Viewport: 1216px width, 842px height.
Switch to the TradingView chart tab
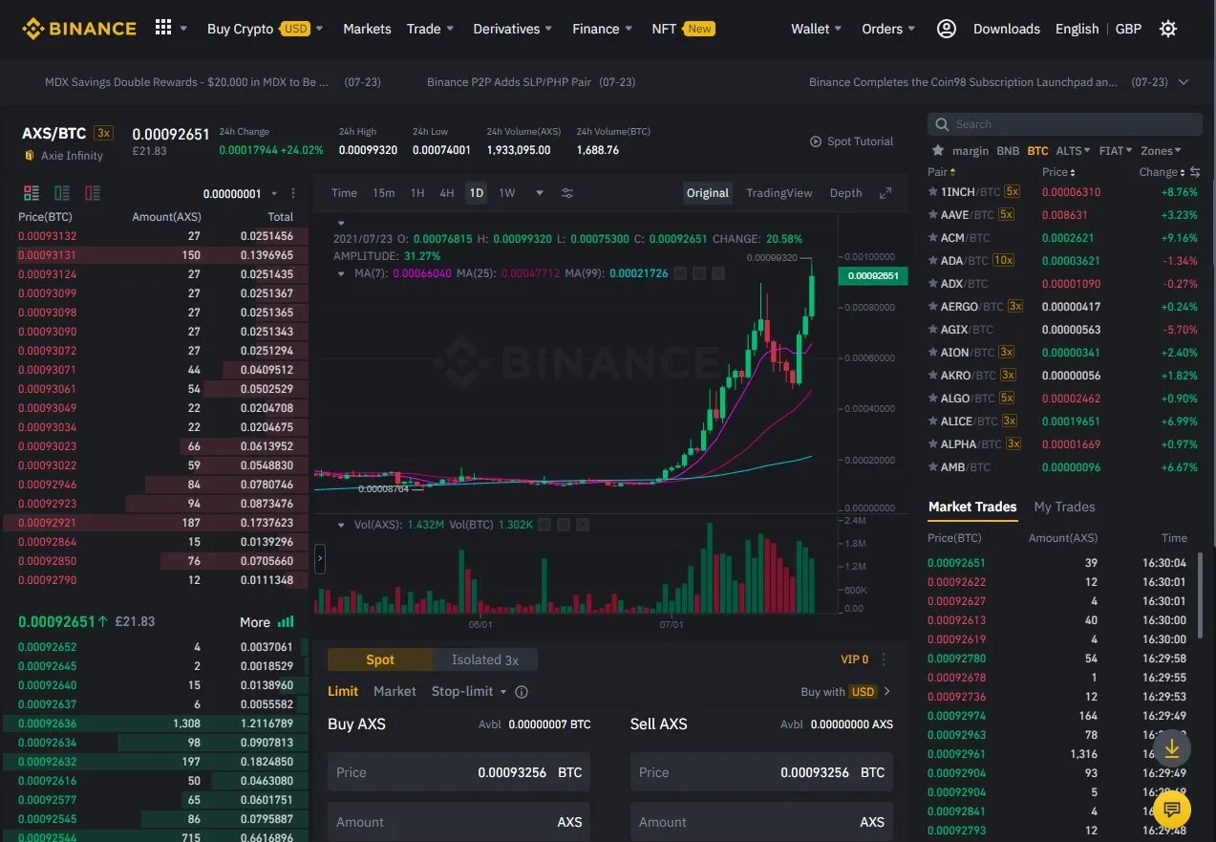tap(779, 193)
